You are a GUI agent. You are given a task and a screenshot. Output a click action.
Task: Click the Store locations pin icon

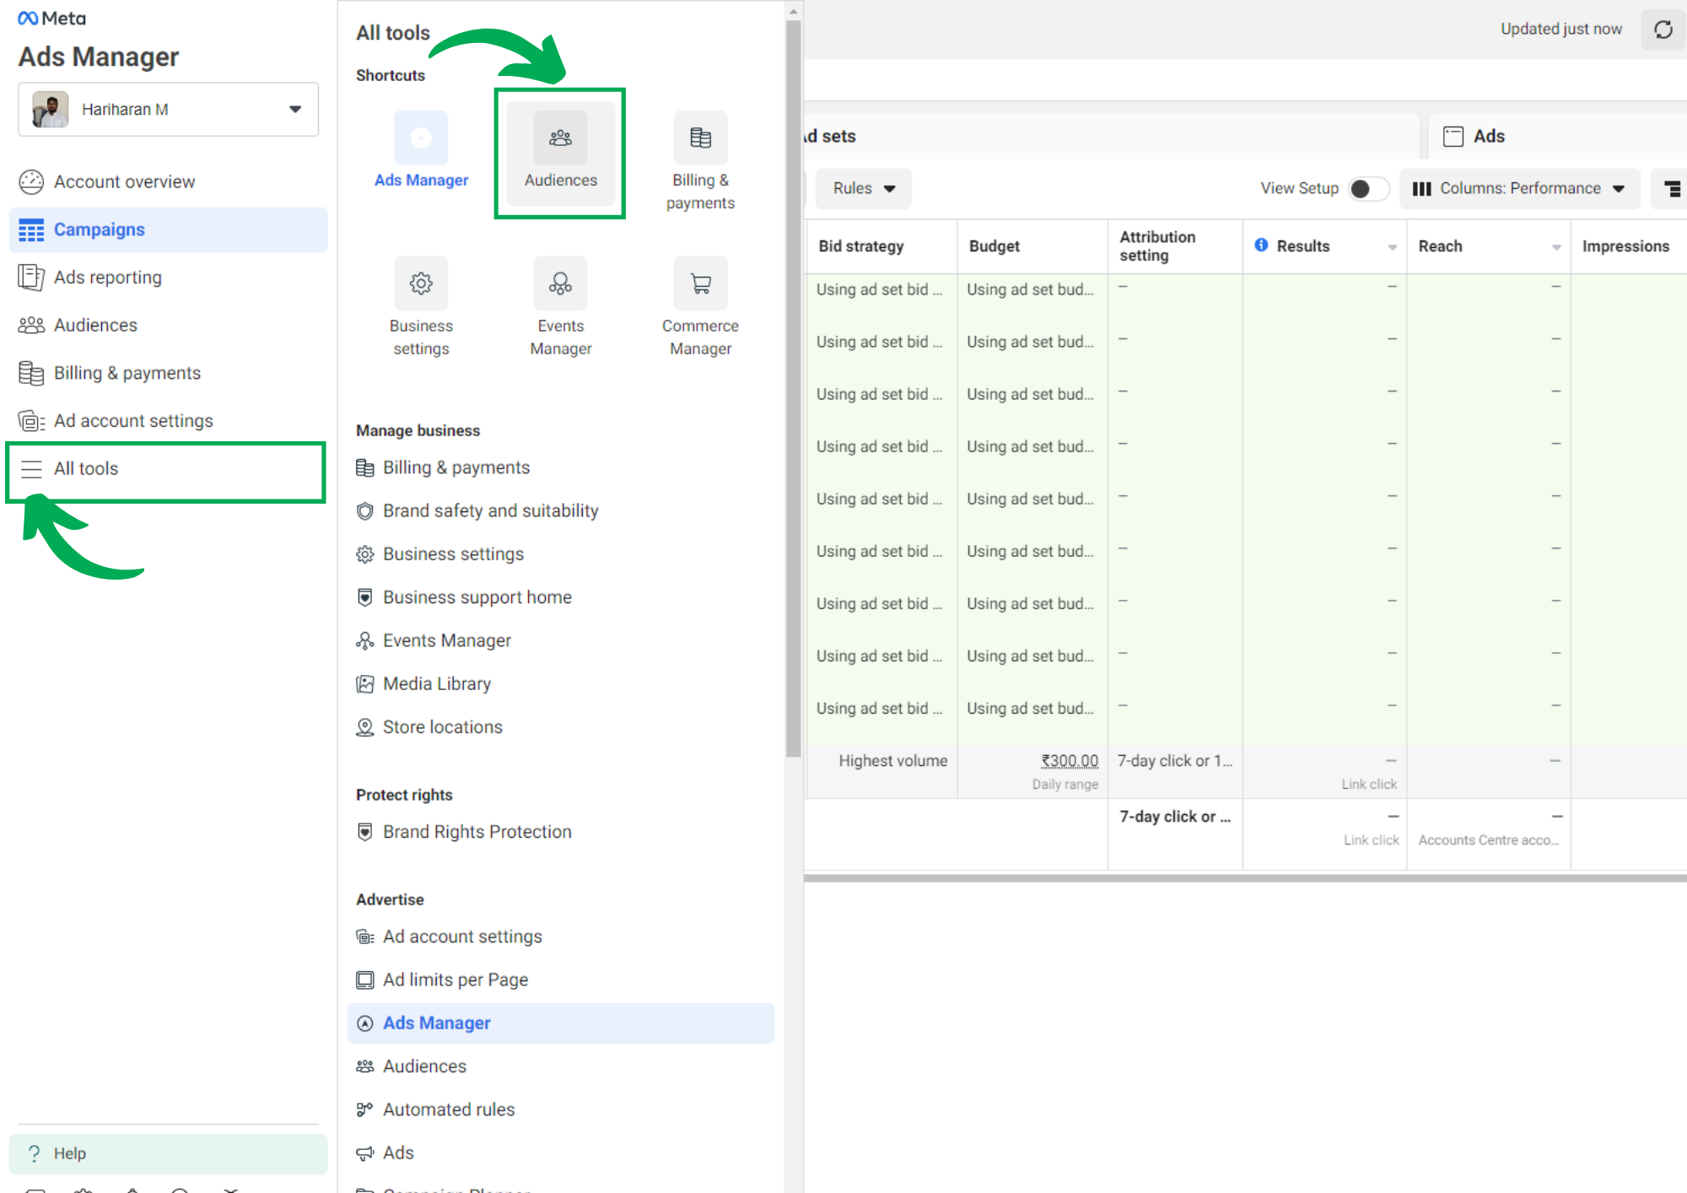(364, 726)
